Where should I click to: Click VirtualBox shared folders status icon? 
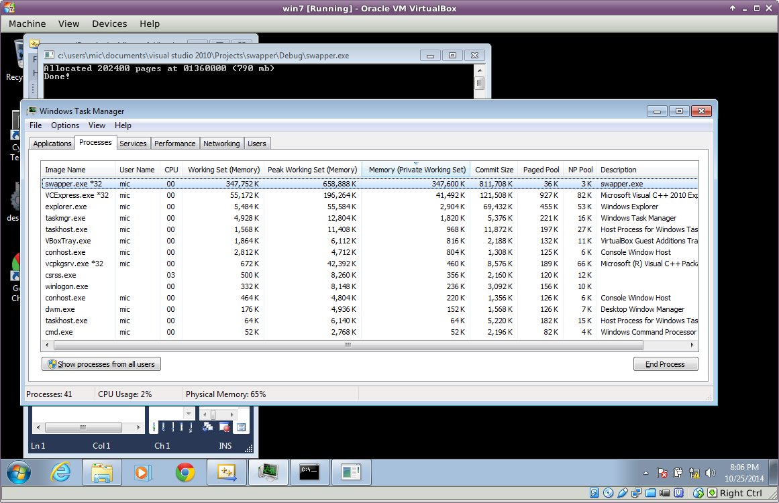pyautogui.click(x=651, y=493)
